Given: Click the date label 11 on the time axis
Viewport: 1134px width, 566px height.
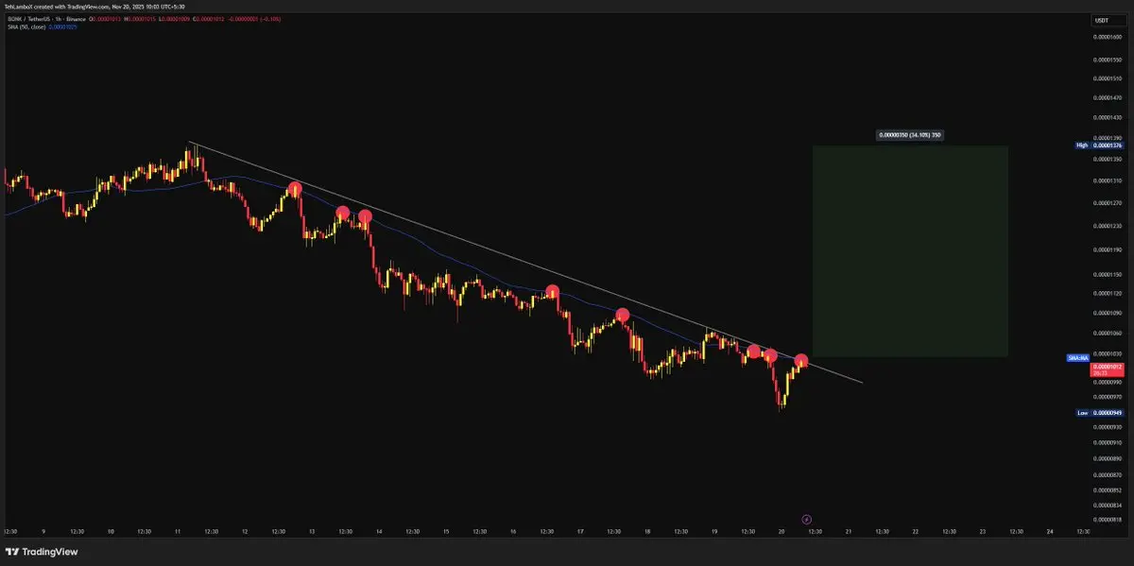Looking at the screenshot, I should (x=178, y=532).
